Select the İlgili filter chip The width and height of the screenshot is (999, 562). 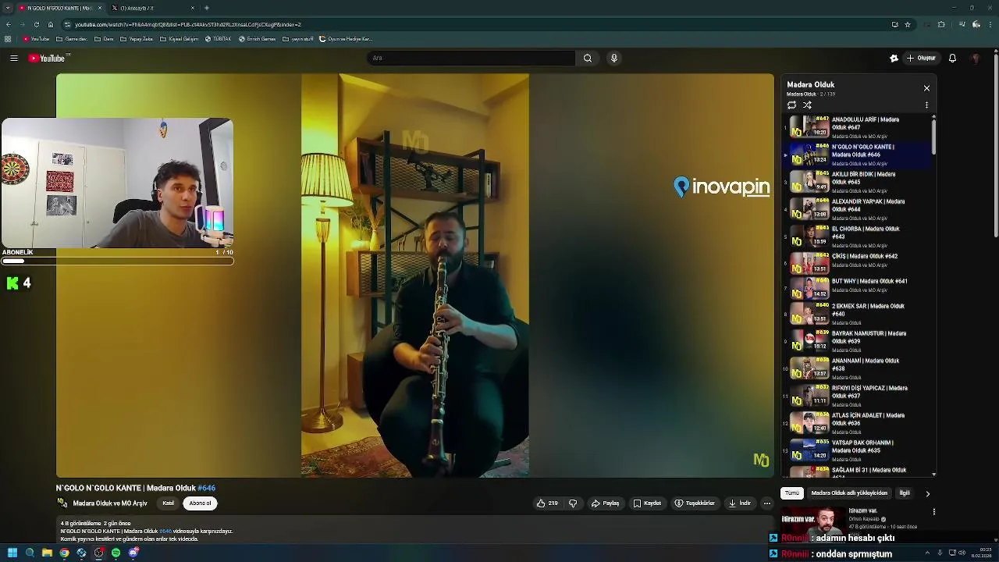(x=905, y=493)
